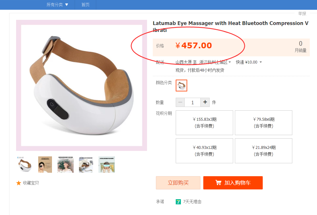
Task: Click the shopping cart icon on 加入购物车
Action: point(219,183)
